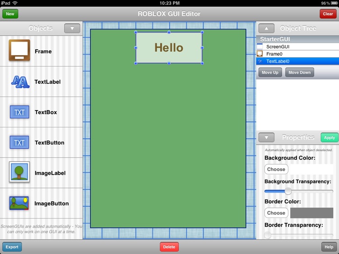
Task: Select TextLabel0 in the object tree
Action: 297,61
